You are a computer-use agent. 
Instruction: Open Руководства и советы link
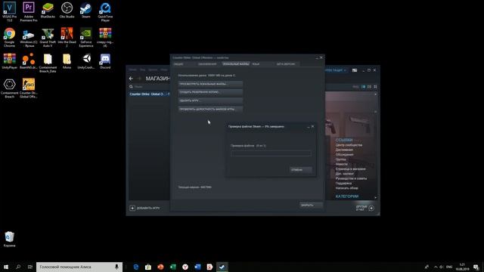[351, 178]
